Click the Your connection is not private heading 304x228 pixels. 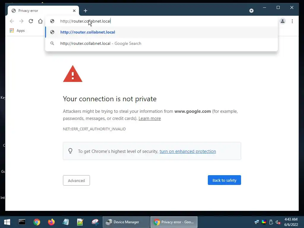[110, 99]
